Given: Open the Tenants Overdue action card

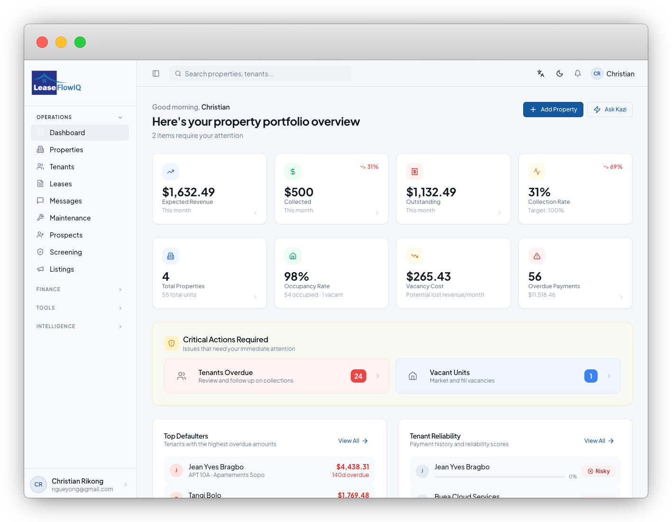Looking at the screenshot, I should point(277,376).
